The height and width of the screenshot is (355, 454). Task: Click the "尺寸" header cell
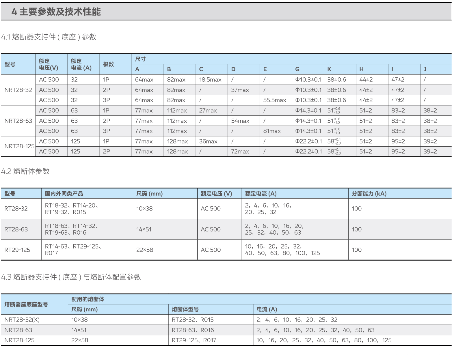tap(140, 59)
